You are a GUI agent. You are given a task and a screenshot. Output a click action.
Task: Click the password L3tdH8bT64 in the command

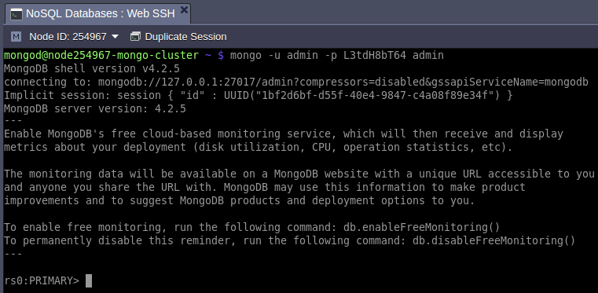tap(375, 56)
